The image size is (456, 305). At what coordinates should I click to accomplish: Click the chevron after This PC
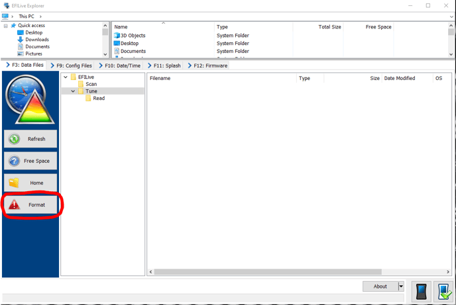point(40,17)
